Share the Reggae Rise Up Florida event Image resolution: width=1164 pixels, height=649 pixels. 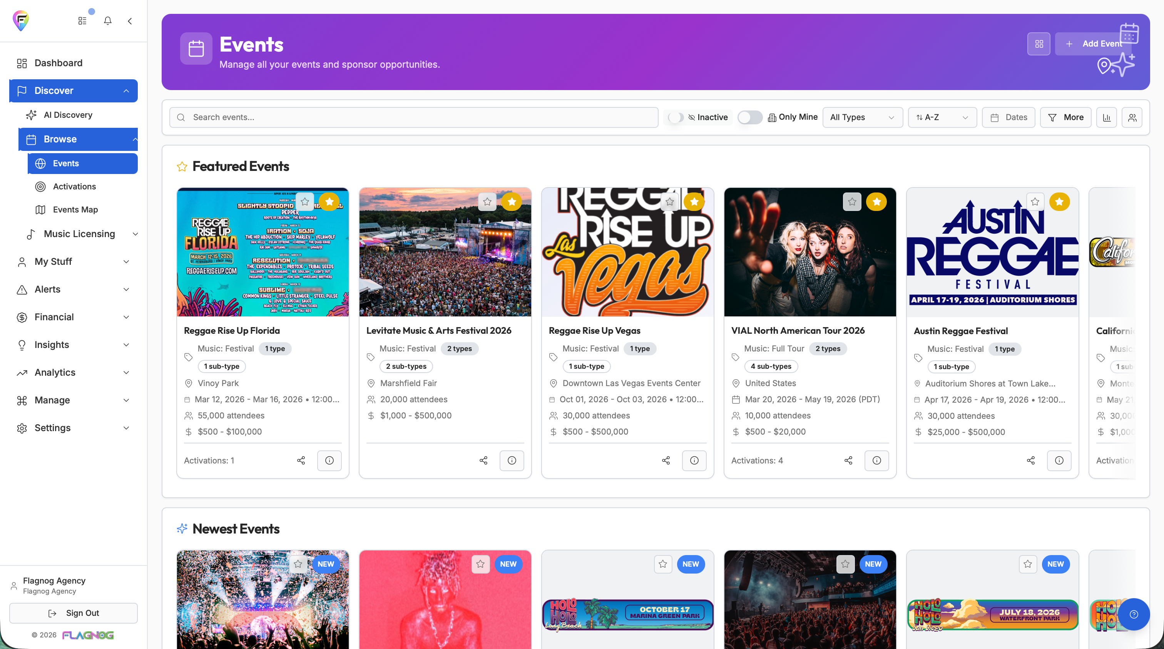click(x=301, y=460)
